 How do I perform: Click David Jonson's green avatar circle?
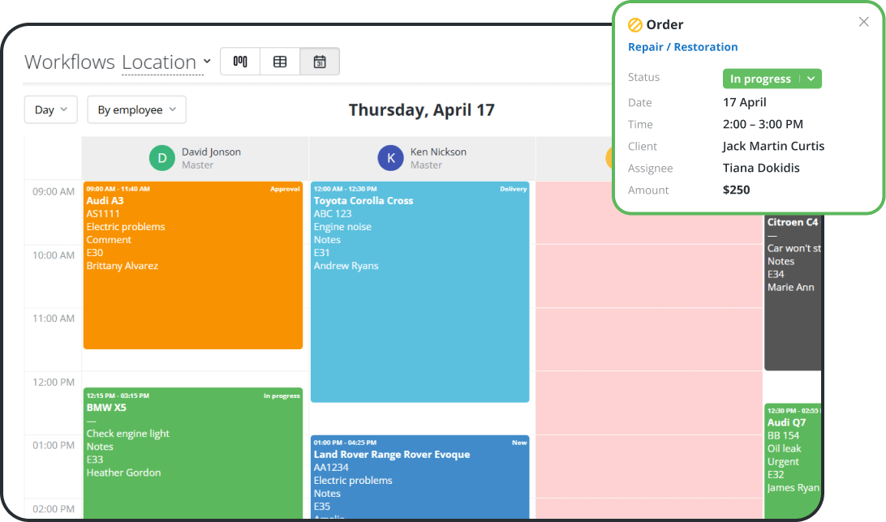point(161,157)
